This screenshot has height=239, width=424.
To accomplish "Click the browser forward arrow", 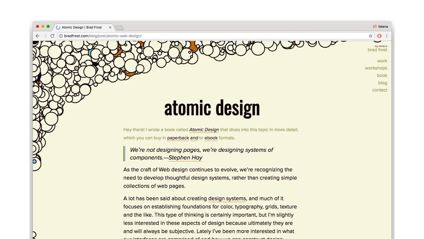I will click(45, 36).
